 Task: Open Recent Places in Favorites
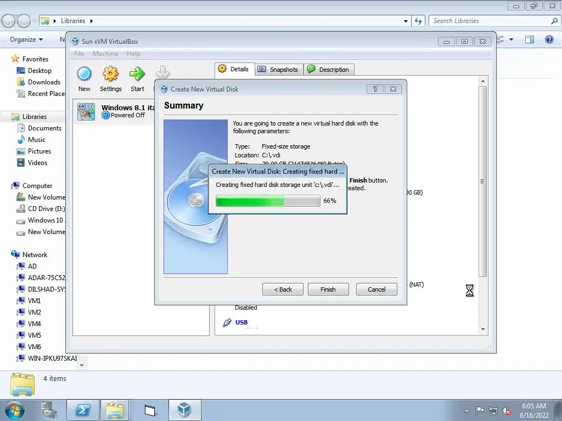[46, 93]
